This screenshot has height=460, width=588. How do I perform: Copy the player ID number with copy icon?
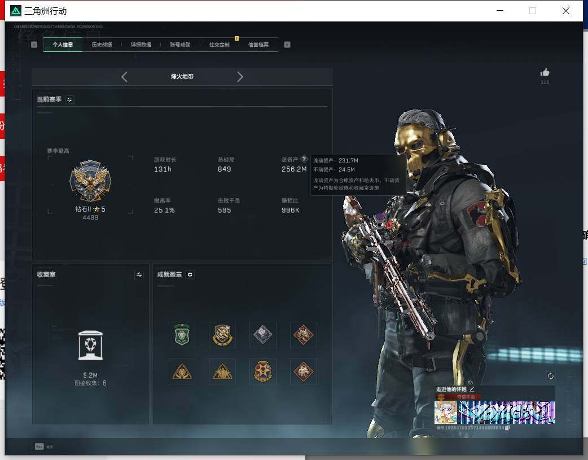click(507, 428)
